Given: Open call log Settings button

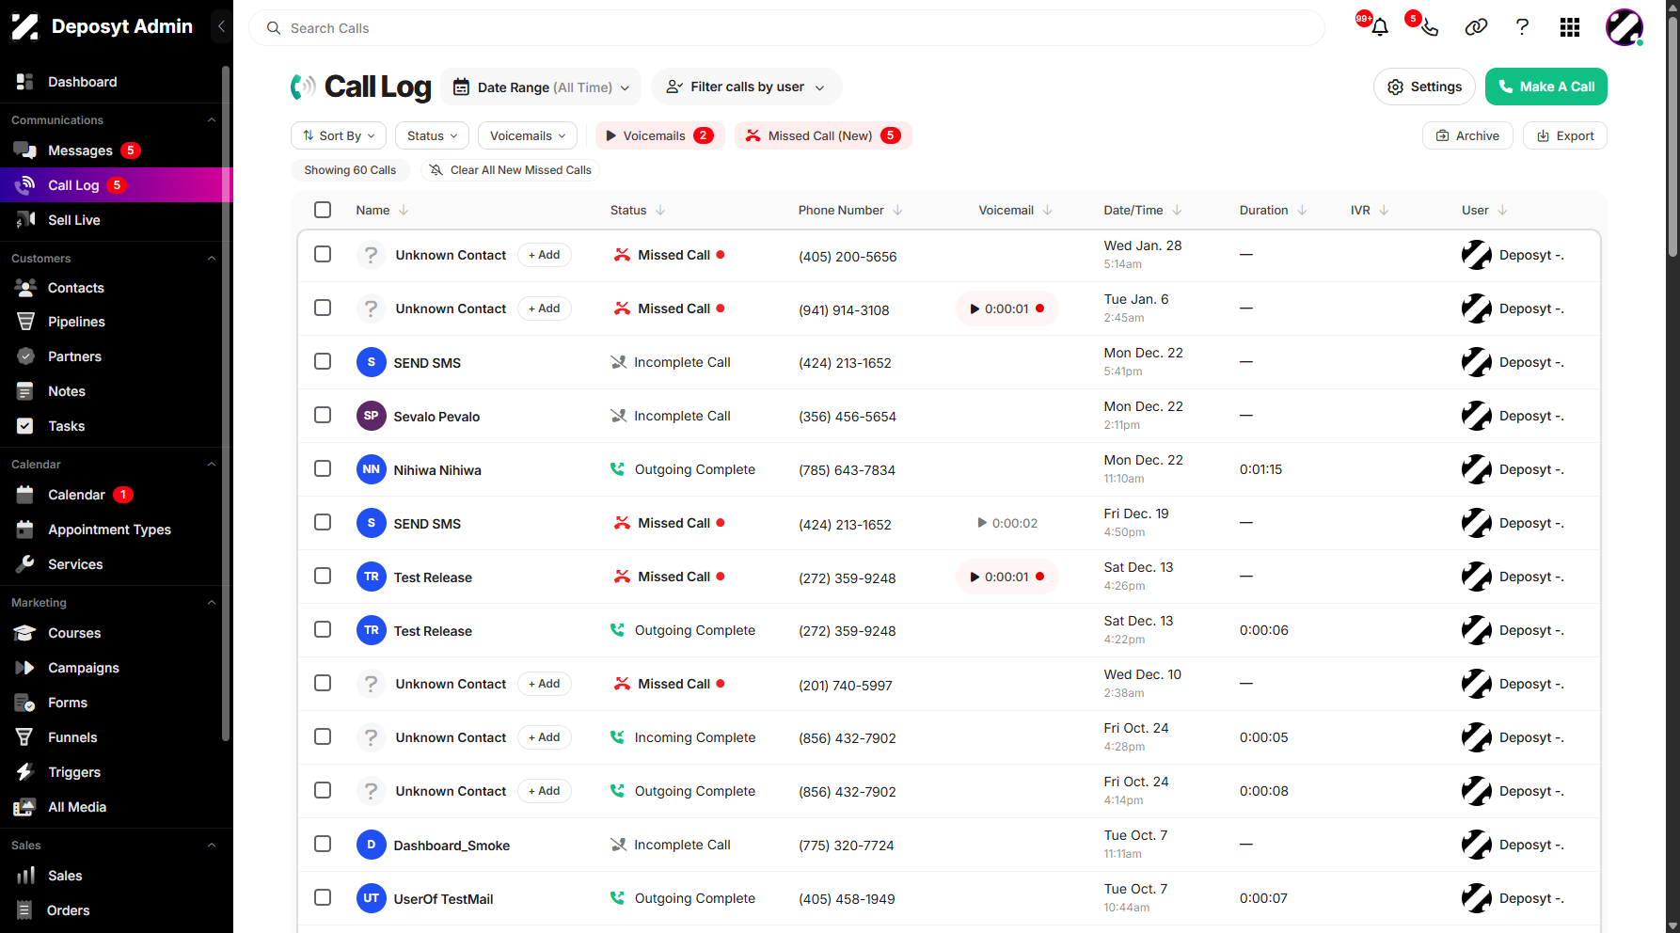Looking at the screenshot, I should pos(1424,87).
